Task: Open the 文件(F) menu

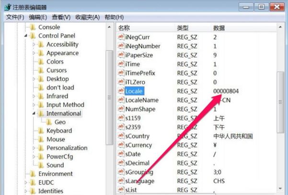Action: [15, 17]
